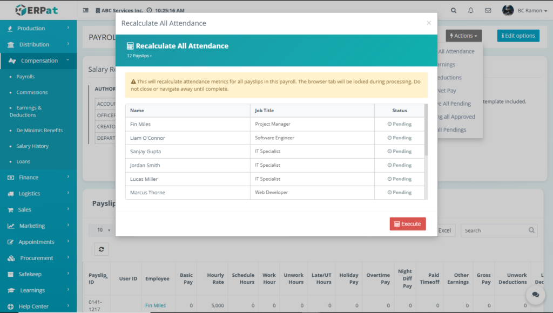Open the mail envelope icon
Image resolution: width=553 pixels, height=313 pixels.
tap(488, 10)
